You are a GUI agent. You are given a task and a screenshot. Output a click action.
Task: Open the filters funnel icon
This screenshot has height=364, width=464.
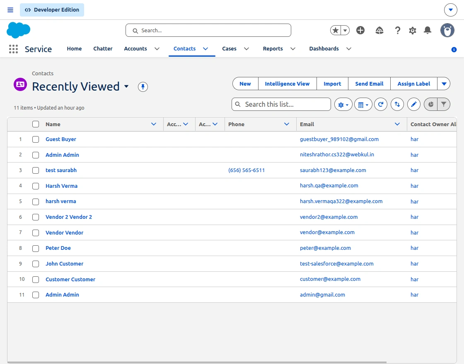pyautogui.click(x=444, y=105)
